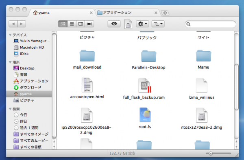Select the root.fs file icon

click(145, 115)
